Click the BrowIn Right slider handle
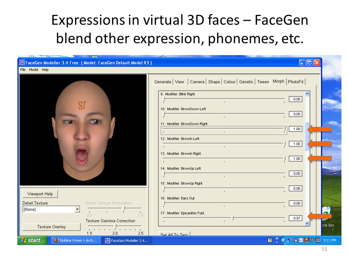Viewport: 348px width, 261px height. click(x=285, y=159)
